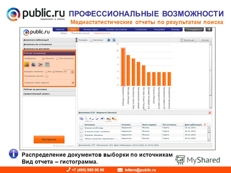The width and height of the screenshot is (231, 173).
Task: Click the Источник column header
Action: [x=131, y=125]
